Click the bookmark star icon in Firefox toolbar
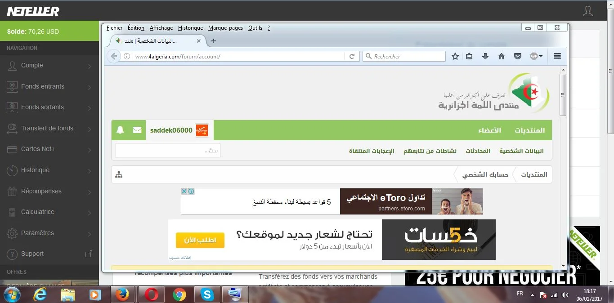Viewport: 614px width, 303px height. [x=455, y=56]
